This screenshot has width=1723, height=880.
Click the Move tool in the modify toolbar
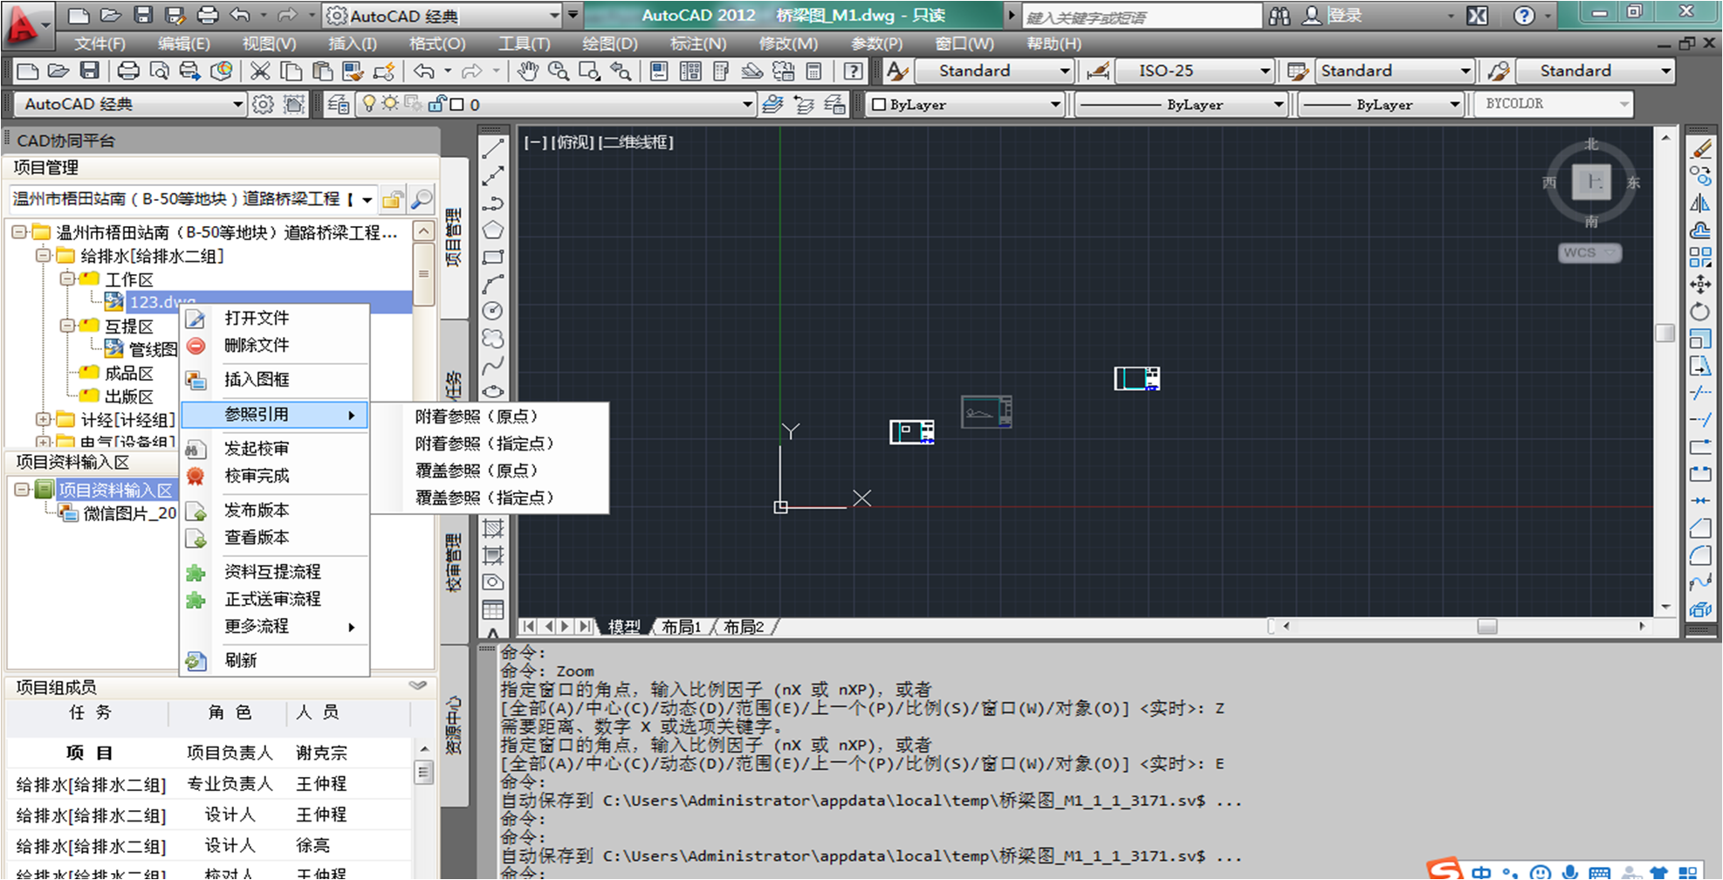point(1700,285)
